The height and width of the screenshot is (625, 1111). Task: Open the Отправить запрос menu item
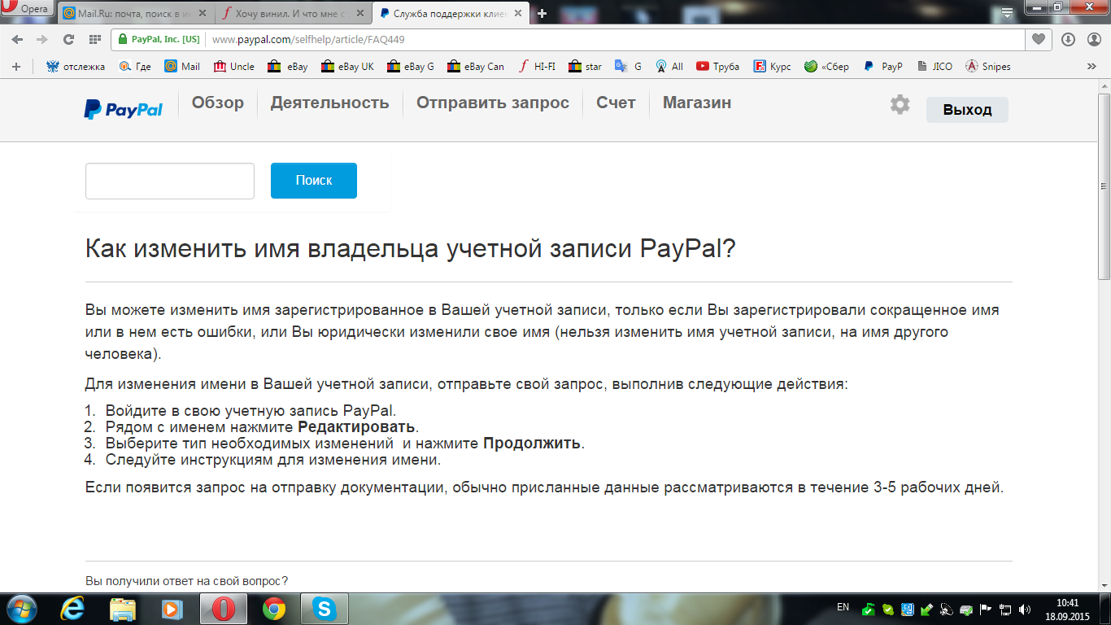click(x=492, y=103)
